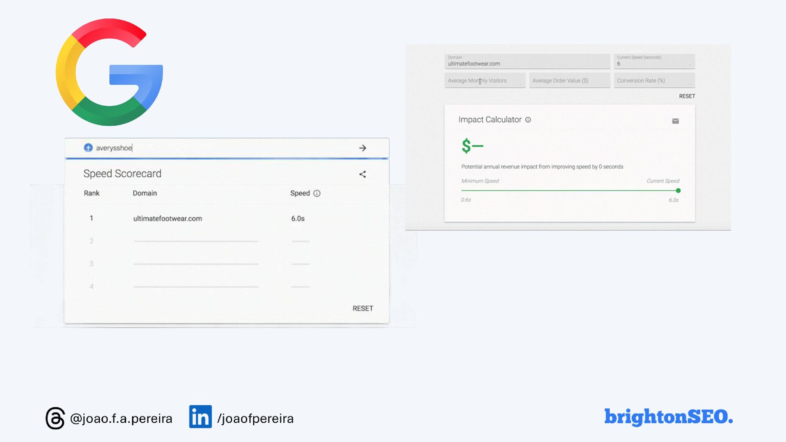Click the Threads logo icon
This screenshot has width=786, height=442.
click(55, 418)
